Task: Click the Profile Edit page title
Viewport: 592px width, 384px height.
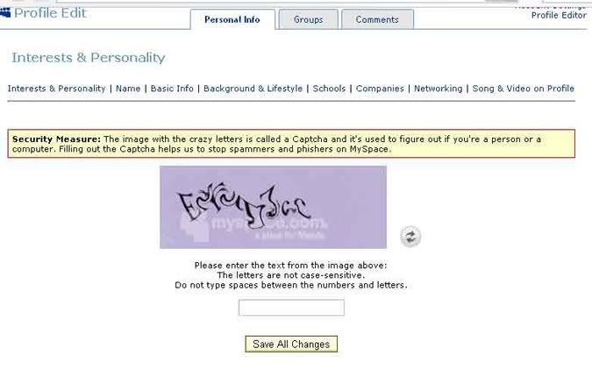Action: [50, 13]
